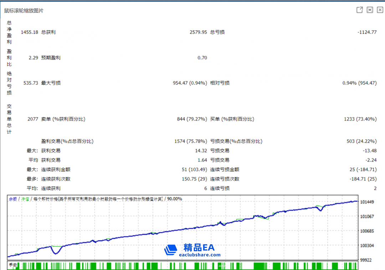385x270 pixels.
Task: Click the large equity dip near chart start
Action: click(55, 252)
